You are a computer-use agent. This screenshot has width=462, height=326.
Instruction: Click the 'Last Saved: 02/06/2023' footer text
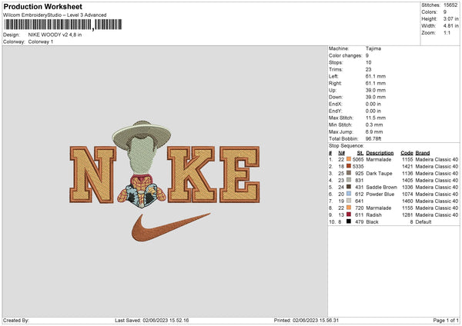click(x=152, y=320)
